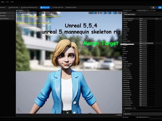Open the Character viewport menu
Image resolution: width=162 pixels, height=121 pixels.
point(41,13)
